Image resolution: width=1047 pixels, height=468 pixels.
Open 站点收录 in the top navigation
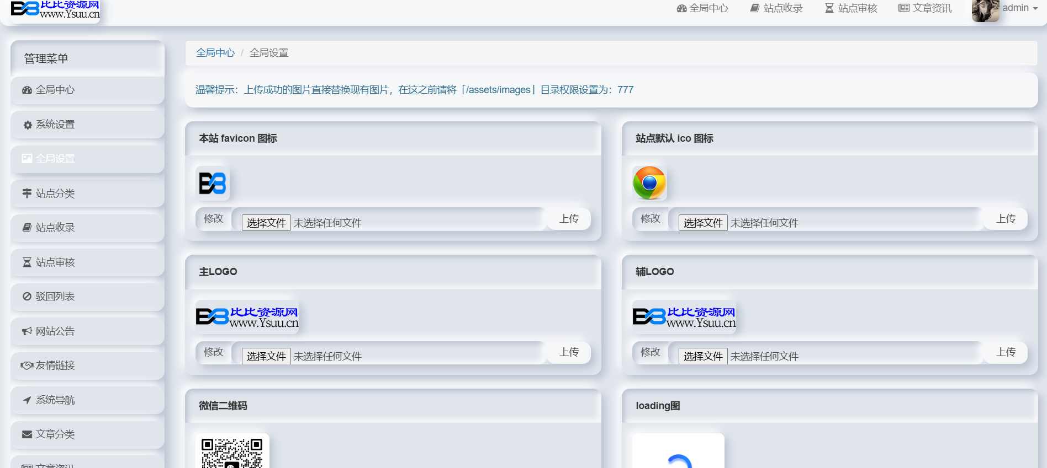tap(776, 8)
